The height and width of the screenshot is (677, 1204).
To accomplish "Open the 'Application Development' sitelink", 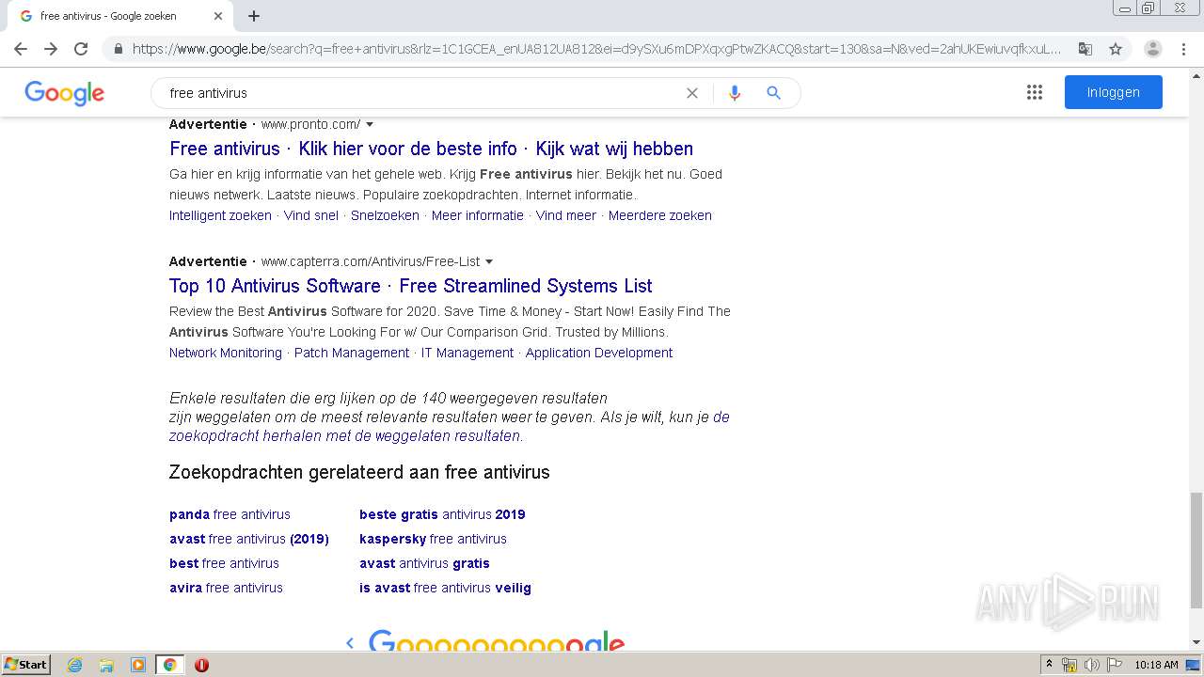I will tap(599, 353).
